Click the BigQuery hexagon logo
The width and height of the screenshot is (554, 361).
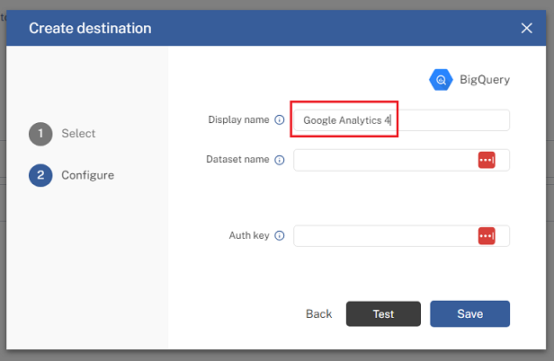click(441, 80)
